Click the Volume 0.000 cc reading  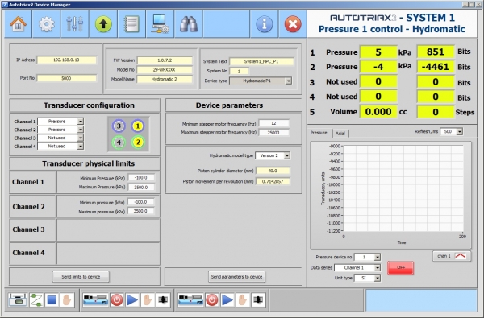[378, 112]
